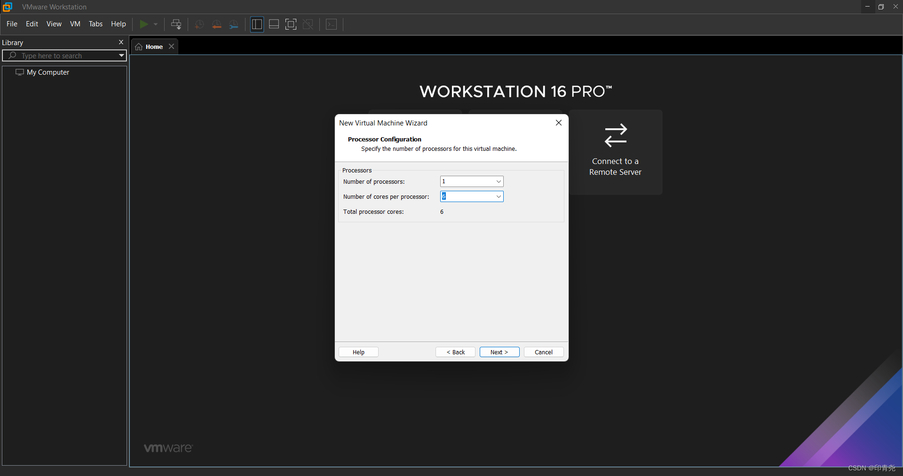Click the wizard Help button
Screen dimensions: 903x476
[x=358, y=352]
